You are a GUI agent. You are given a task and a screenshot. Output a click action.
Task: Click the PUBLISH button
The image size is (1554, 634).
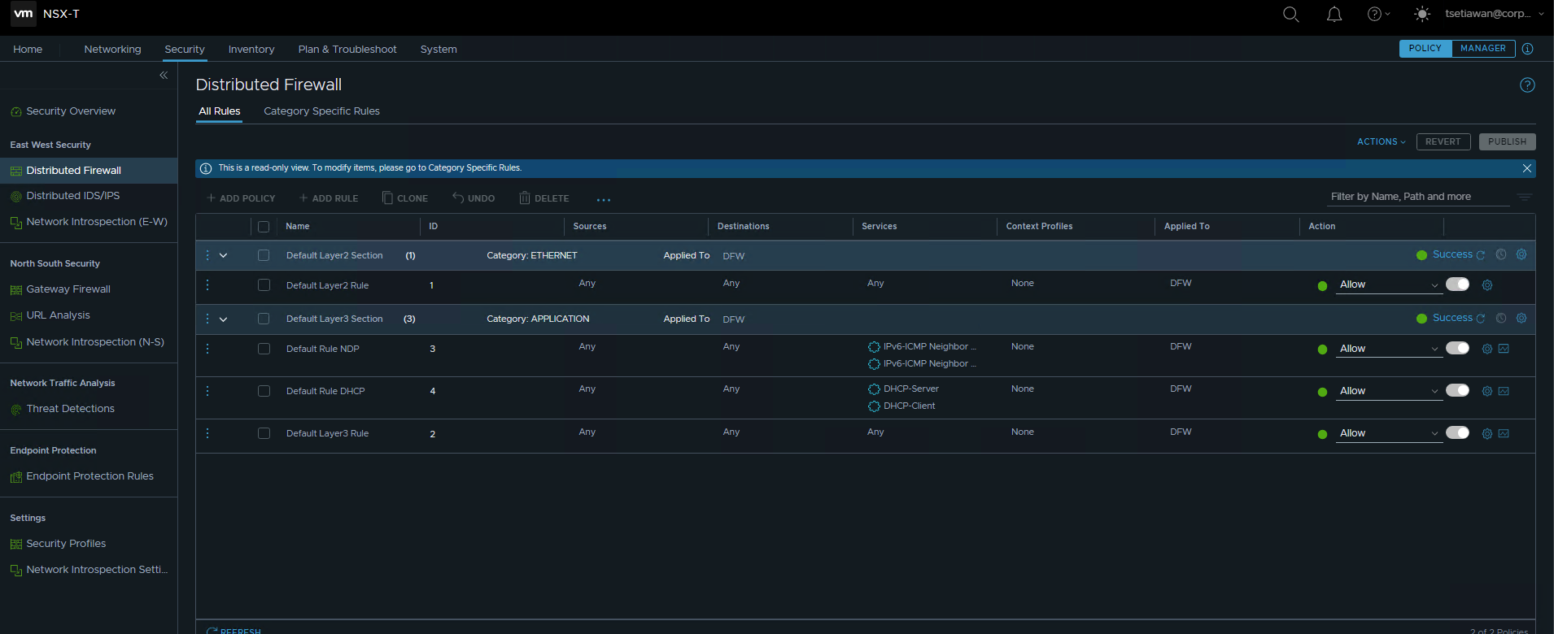tap(1507, 141)
